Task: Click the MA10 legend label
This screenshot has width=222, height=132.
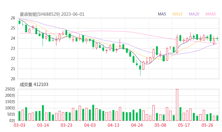Action: coord(177,14)
